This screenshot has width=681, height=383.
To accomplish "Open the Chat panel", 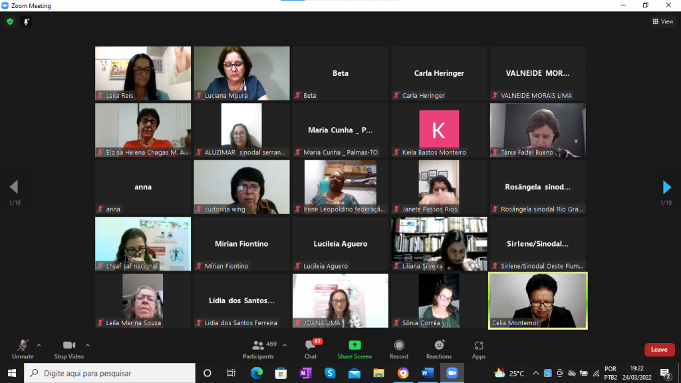I will pyautogui.click(x=311, y=348).
